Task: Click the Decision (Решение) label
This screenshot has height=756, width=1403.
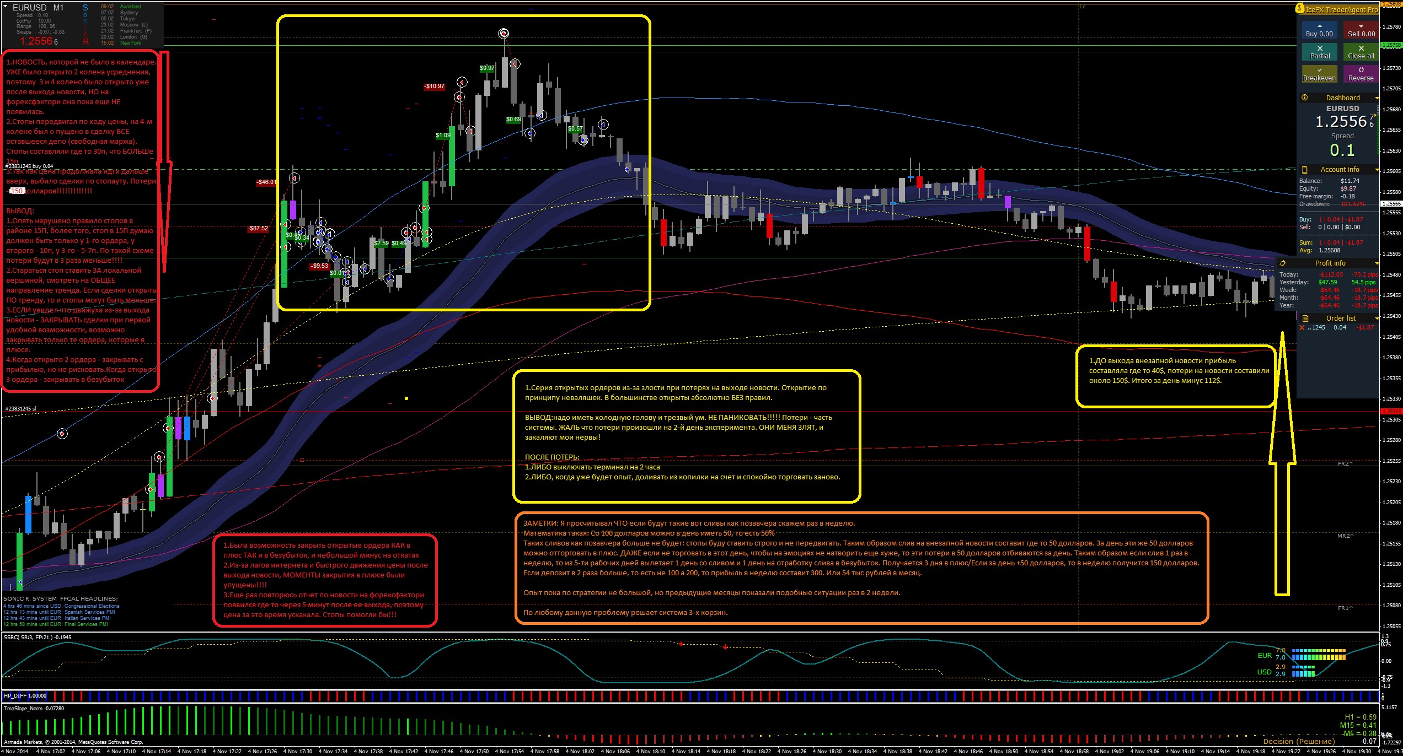Action: point(1299,741)
